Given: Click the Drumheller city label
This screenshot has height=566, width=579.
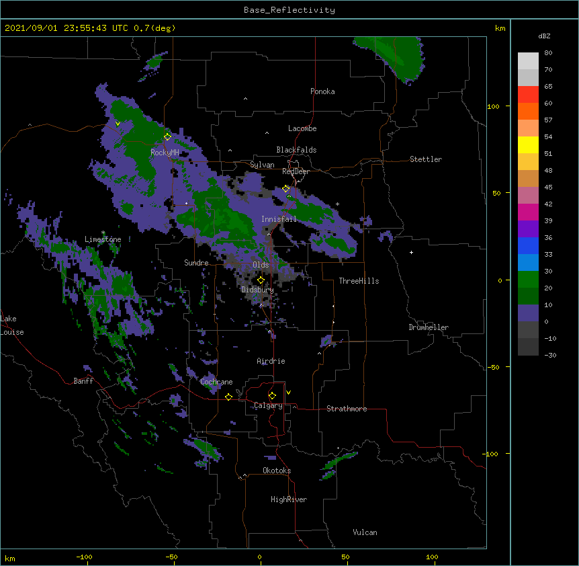Looking at the screenshot, I should click(x=429, y=327).
